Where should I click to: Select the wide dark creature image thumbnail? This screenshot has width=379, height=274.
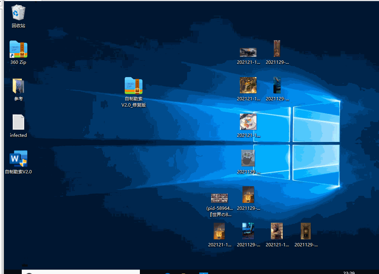[x=248, y=52]
